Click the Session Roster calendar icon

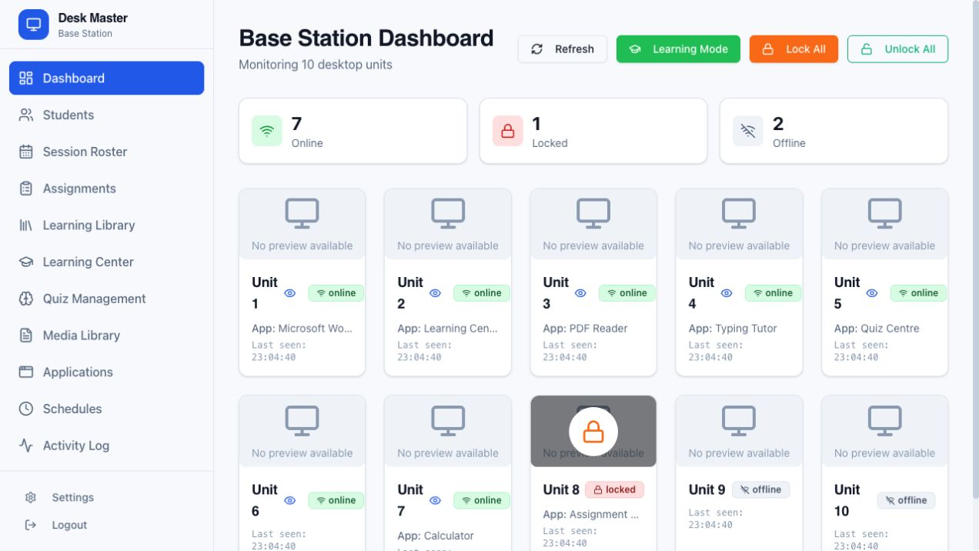tap(26, 152)
